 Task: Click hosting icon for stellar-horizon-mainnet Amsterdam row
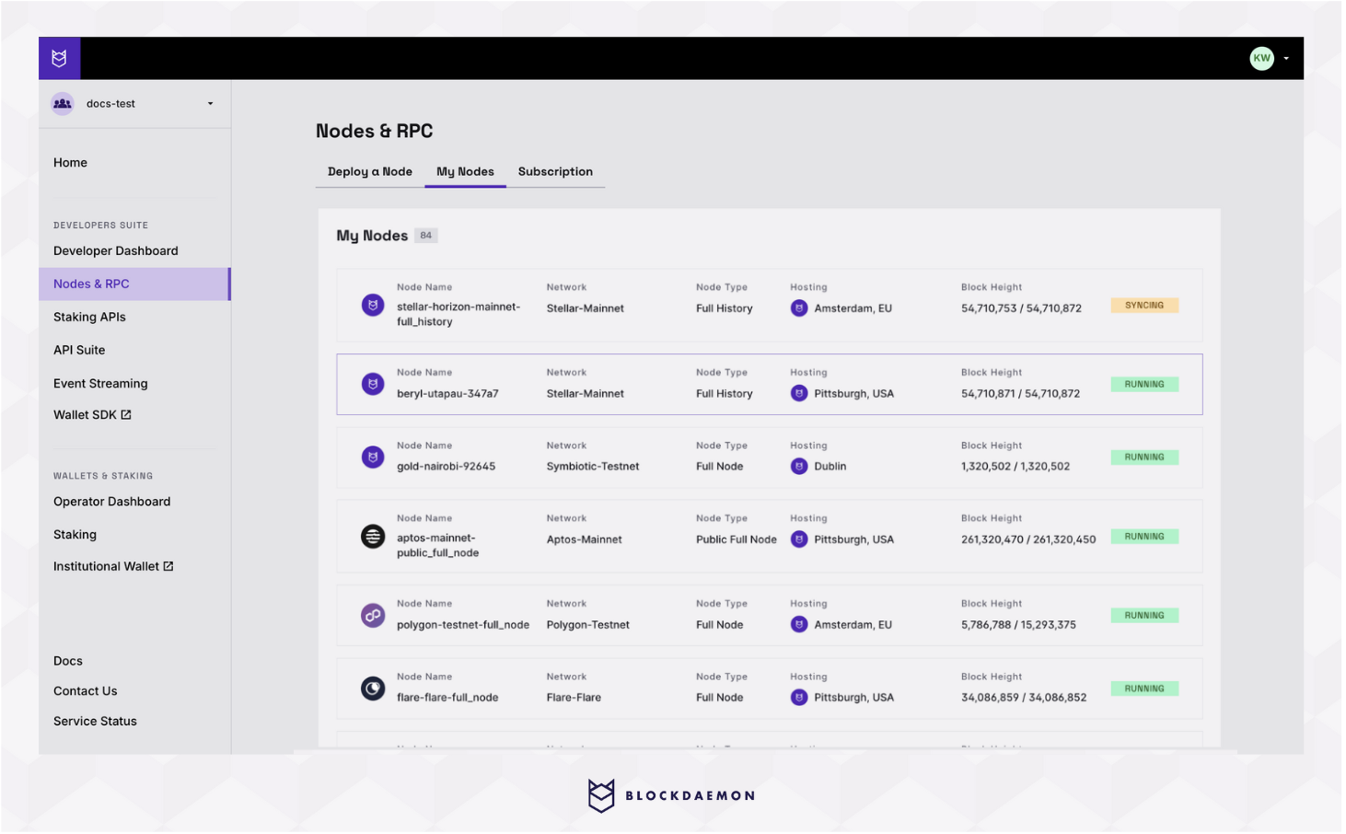coord(799,308)
